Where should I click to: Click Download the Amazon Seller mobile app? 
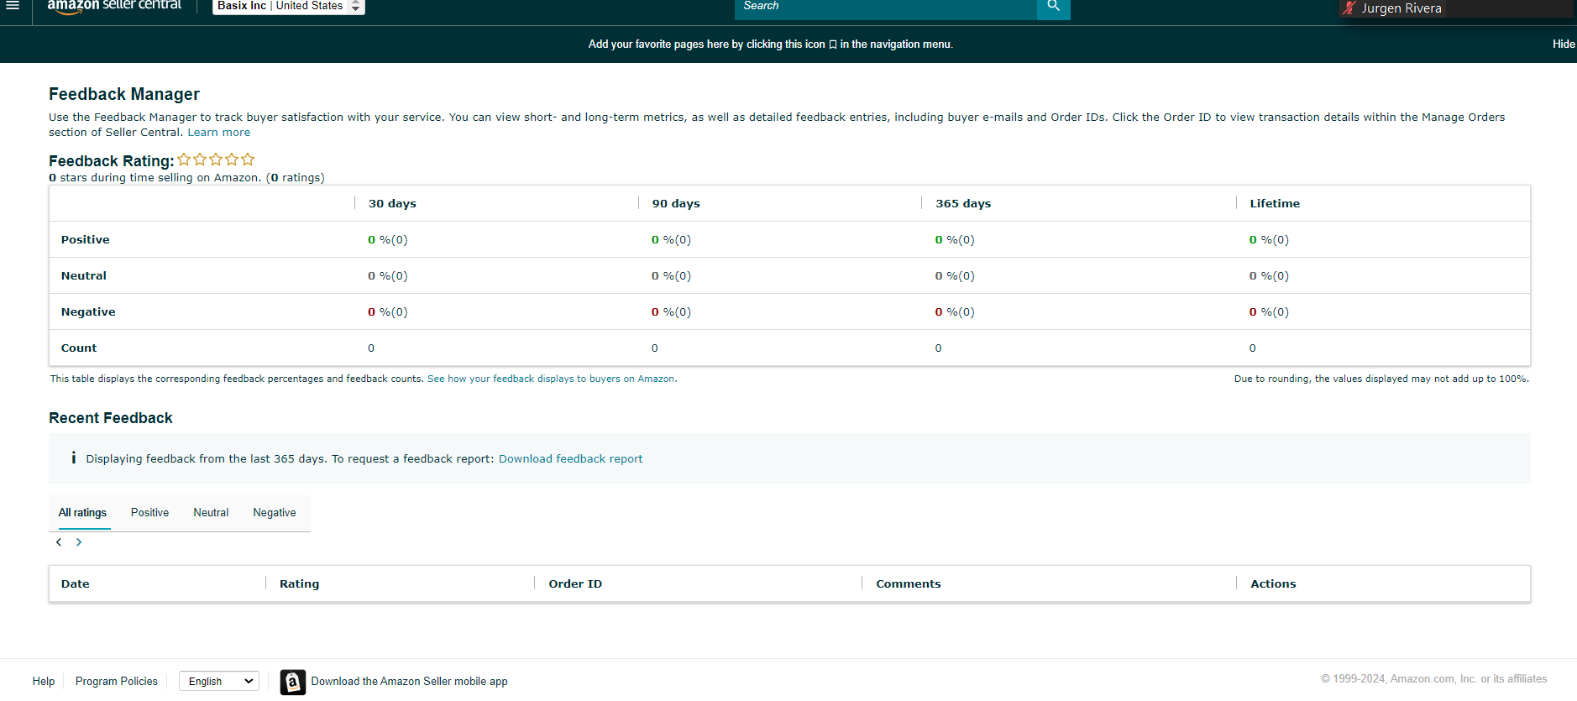[x=410, y=682]
